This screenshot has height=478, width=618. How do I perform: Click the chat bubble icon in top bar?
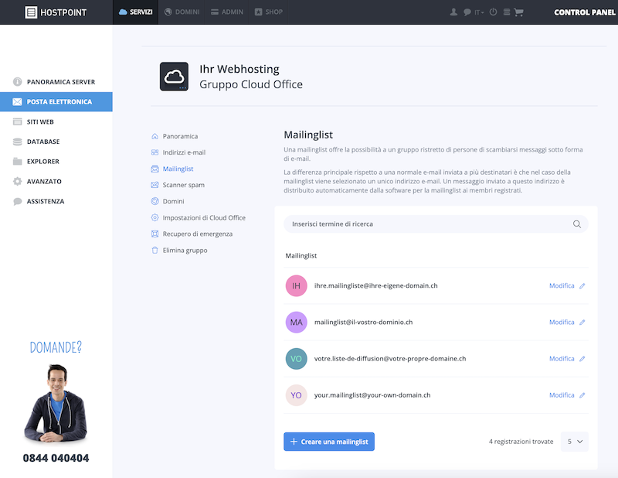point(467,12)
